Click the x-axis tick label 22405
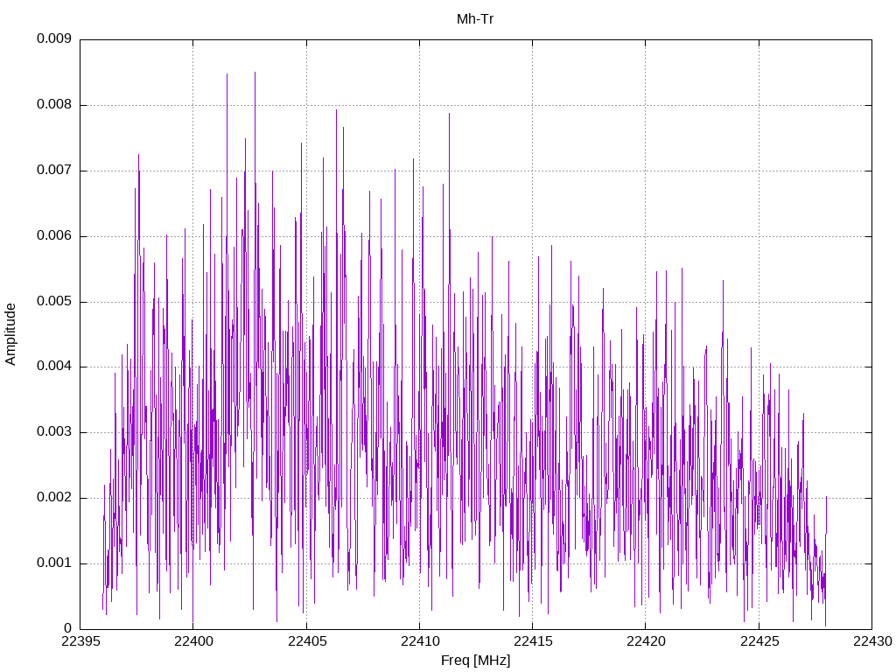 click(307, 641)
